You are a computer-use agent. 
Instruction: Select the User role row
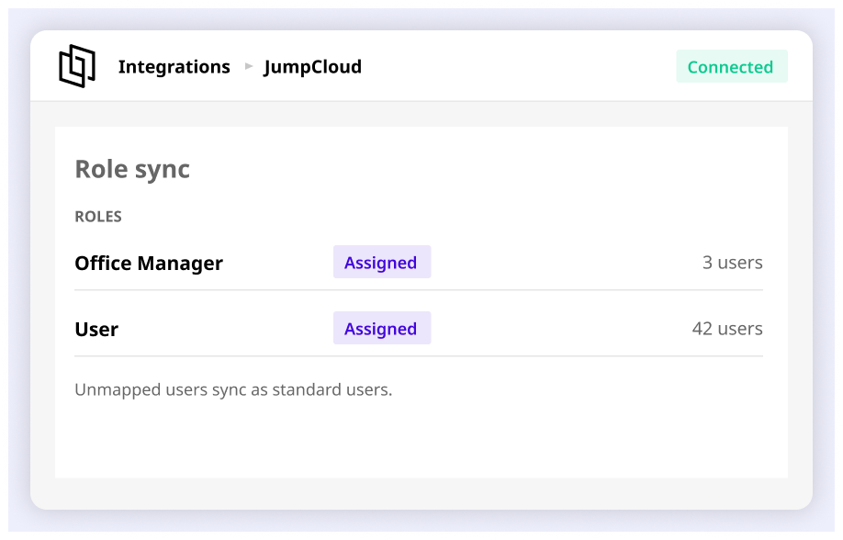coord(419,328)
